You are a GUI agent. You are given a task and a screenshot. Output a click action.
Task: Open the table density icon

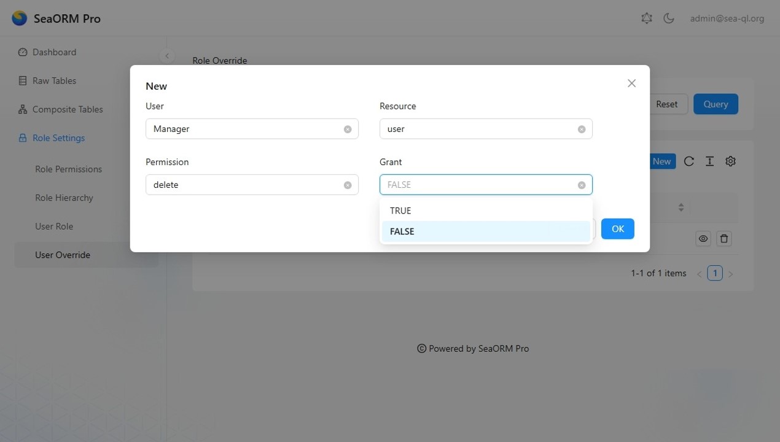(709, 161)
